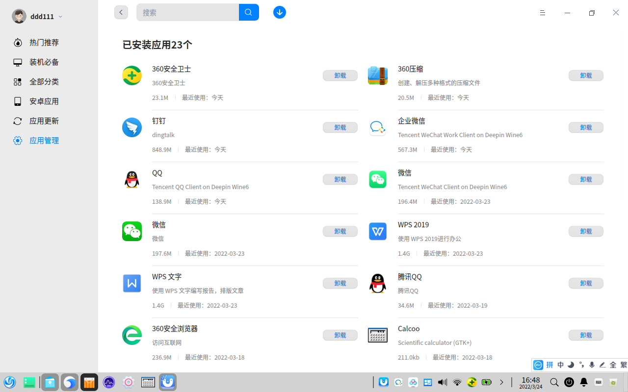Screen dimensions: 628x392
Task: Click the battery status tray icon
Action: point(487,382)
